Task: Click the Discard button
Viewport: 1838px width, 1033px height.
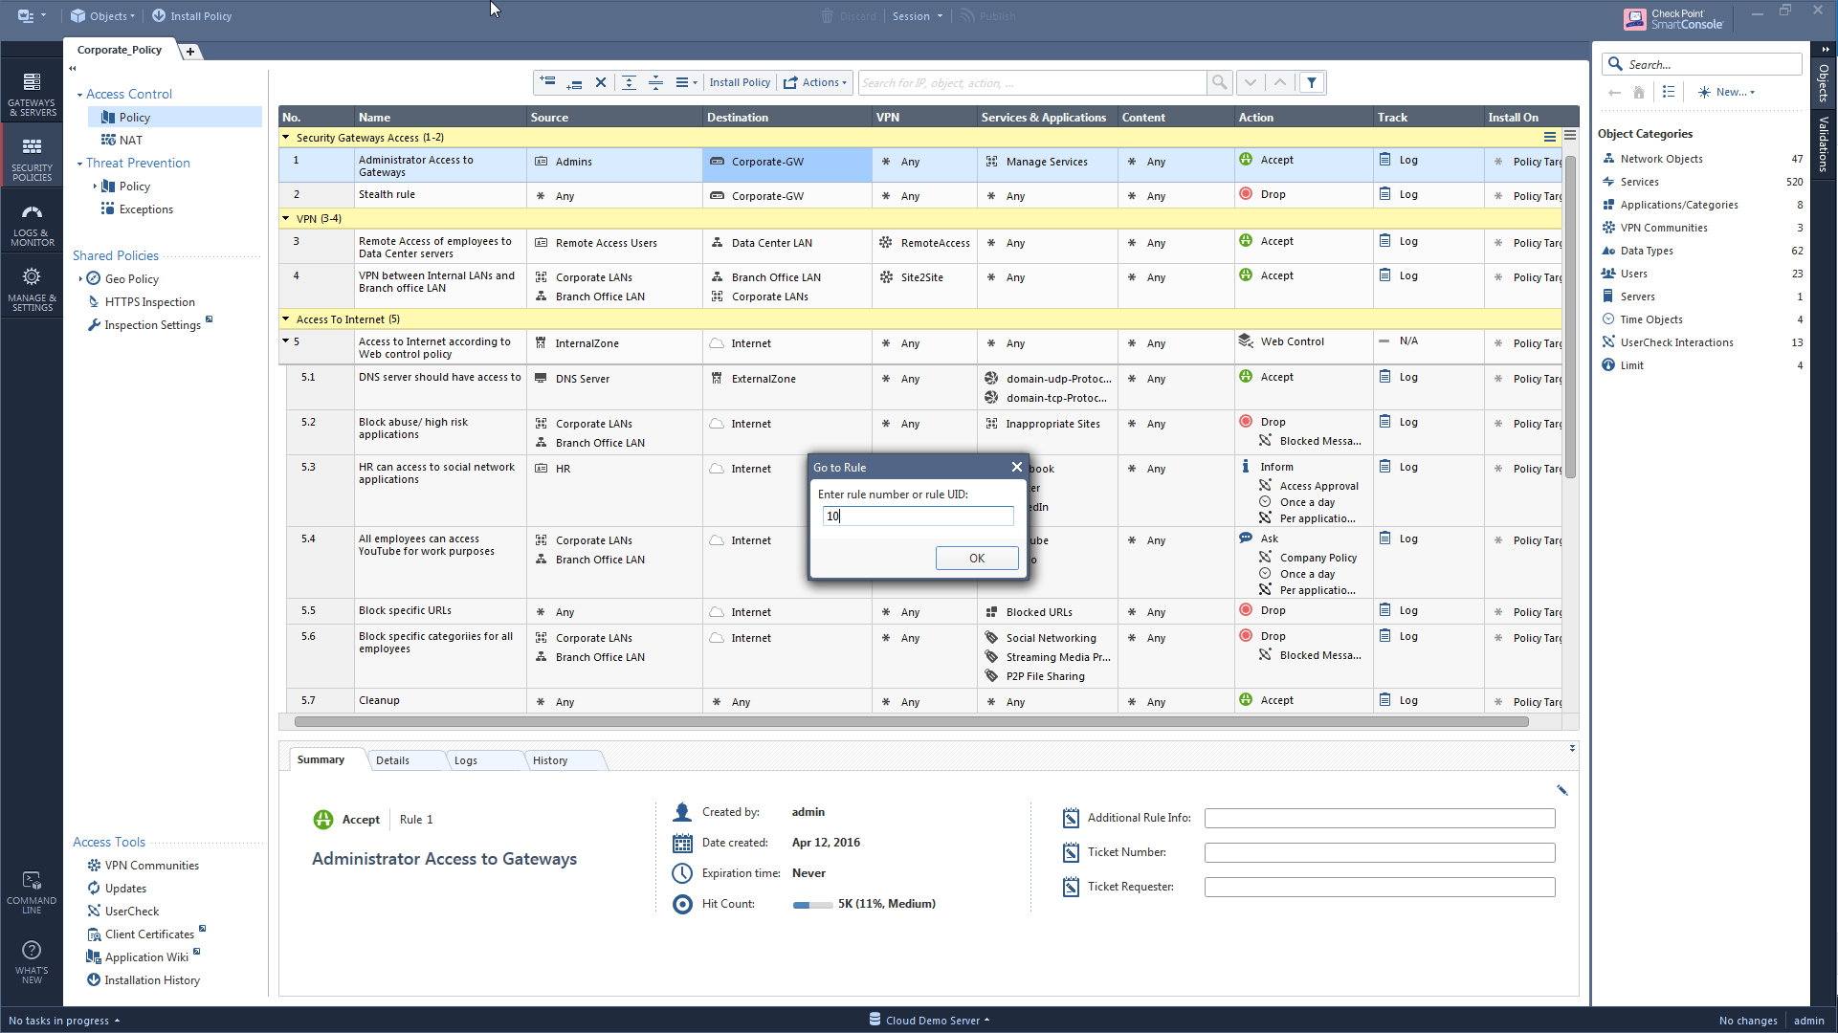Action: (849, 16)
